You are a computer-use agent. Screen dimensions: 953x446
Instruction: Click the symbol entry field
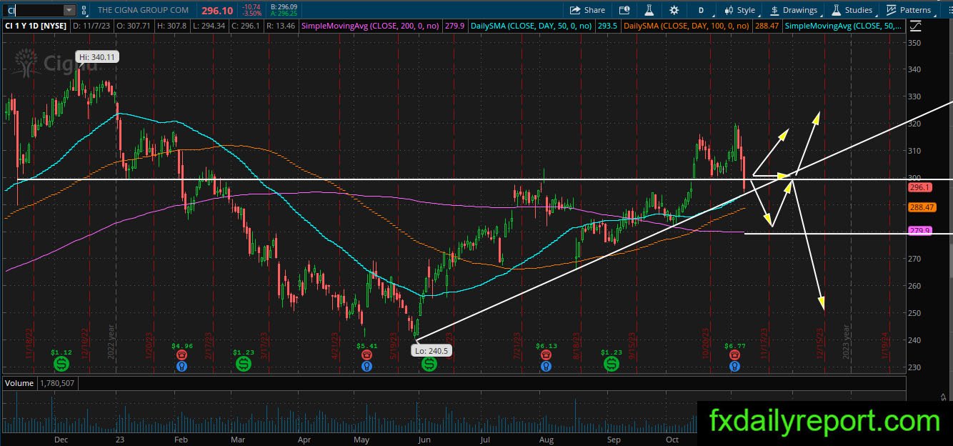point(34,10)
